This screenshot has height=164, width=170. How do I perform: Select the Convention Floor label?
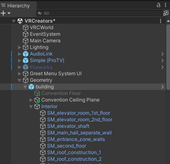point(61,93)
